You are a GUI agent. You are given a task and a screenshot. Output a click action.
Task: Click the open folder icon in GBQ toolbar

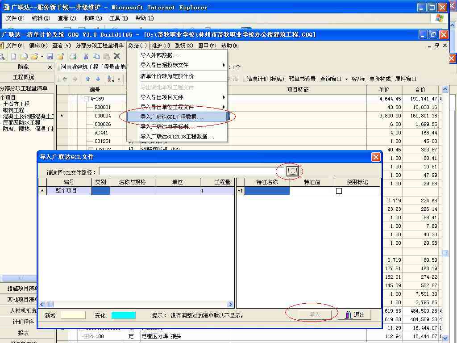[x=34, y=56]
